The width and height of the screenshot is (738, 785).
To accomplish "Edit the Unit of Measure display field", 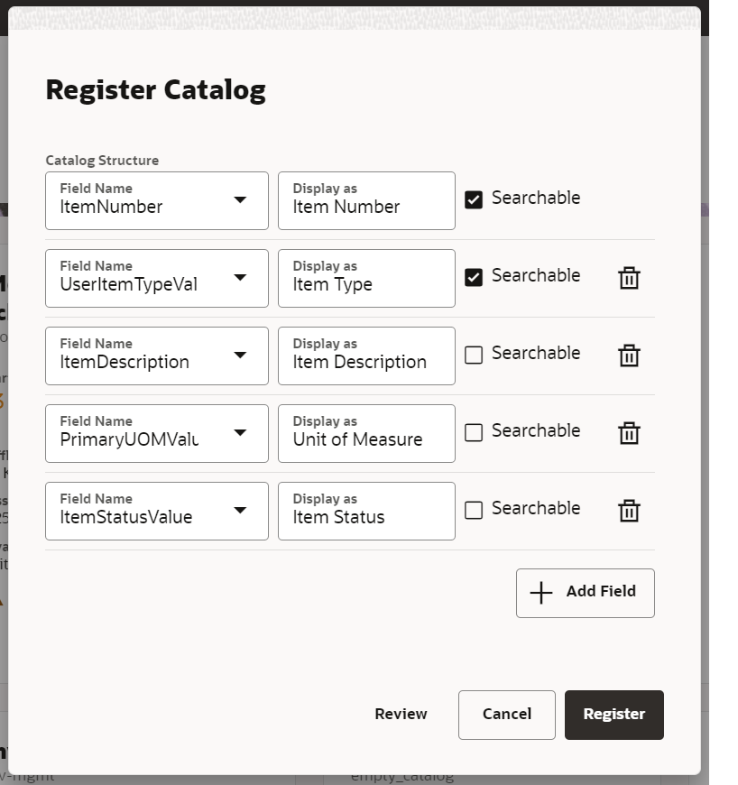I will (x=366, y=433).
